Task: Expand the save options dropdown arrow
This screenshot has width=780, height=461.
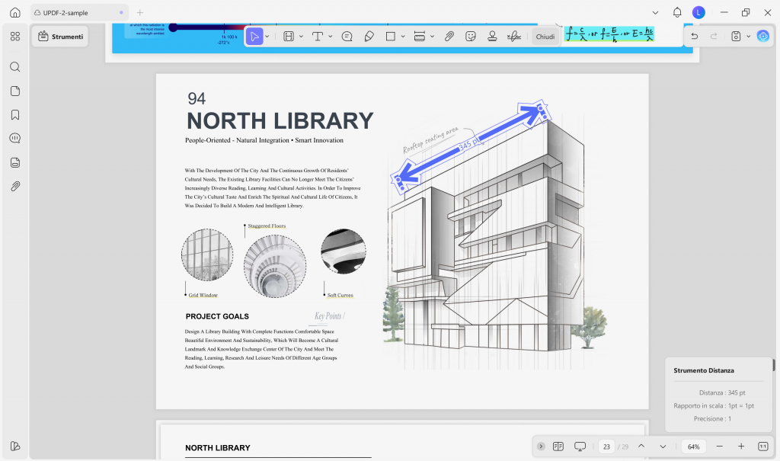Action: click(748, 37)
